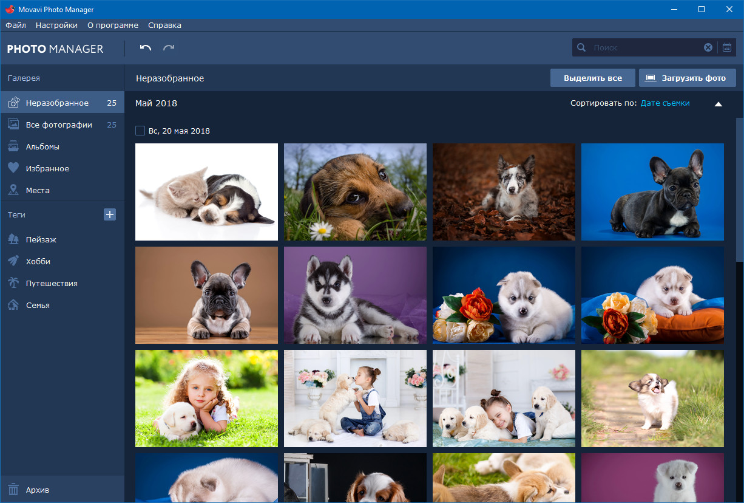Click the Загрузить фото button
744x503 pixels.
688,78
